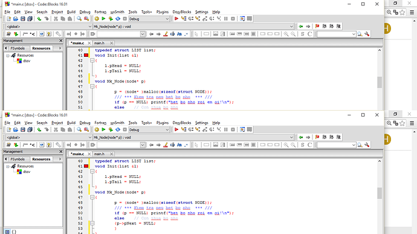This screenshot has width=417, height=234.
Task: Click the Find magnifier icon in the upper window toolbar
Action: [x=79, y=19]
